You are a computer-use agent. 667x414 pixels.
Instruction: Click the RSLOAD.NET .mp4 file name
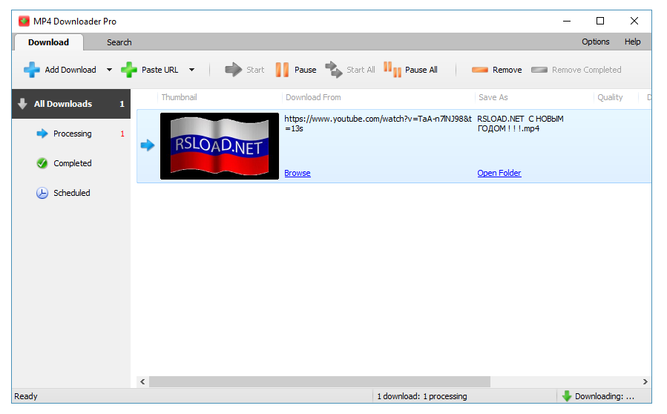(520, 123)
